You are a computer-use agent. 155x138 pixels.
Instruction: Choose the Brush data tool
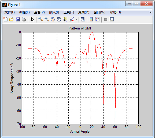72,19
